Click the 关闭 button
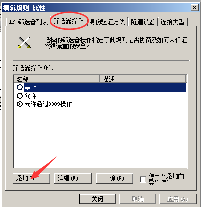This screenshot has height=207, width=201. tap(98, 199)
